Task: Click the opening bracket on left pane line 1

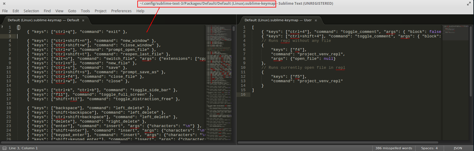Action: click(x=19, y=27)
